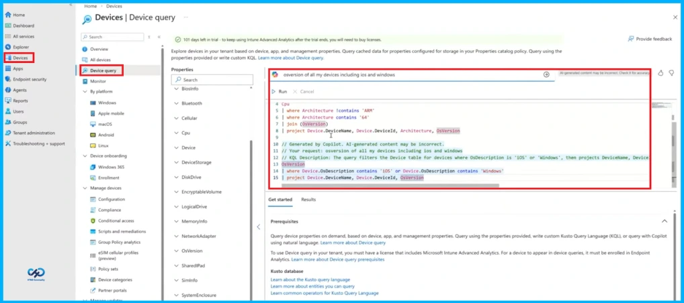Expand the DeviceStorage property
This screenshot has height=303, width=684.
176,162
